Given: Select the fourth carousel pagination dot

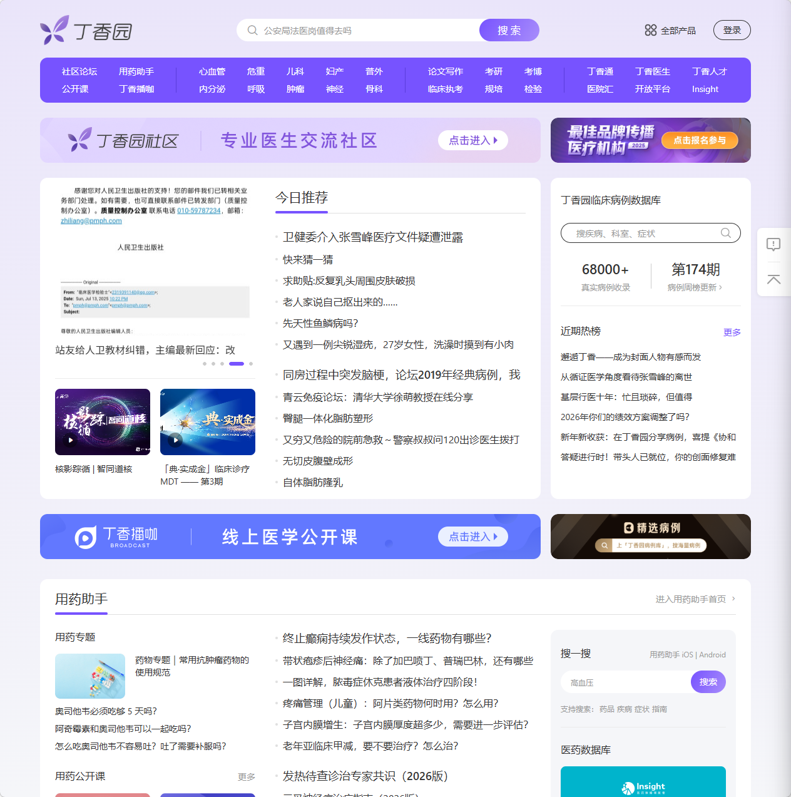Looking at the screenshot, I should [x=236, y=363].
